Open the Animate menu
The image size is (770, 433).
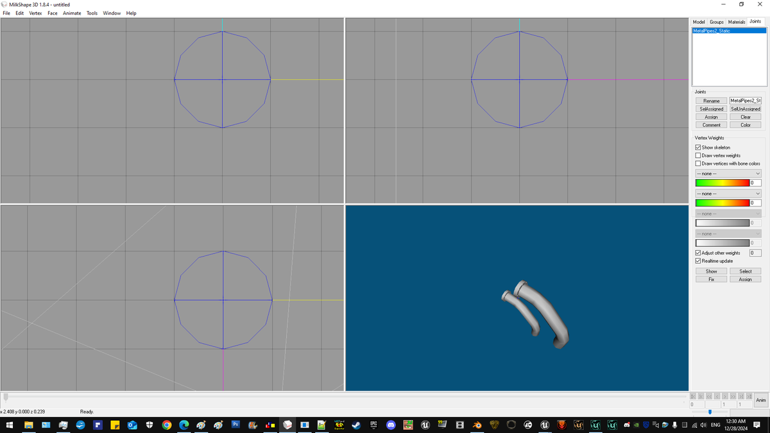pos(72,13)
